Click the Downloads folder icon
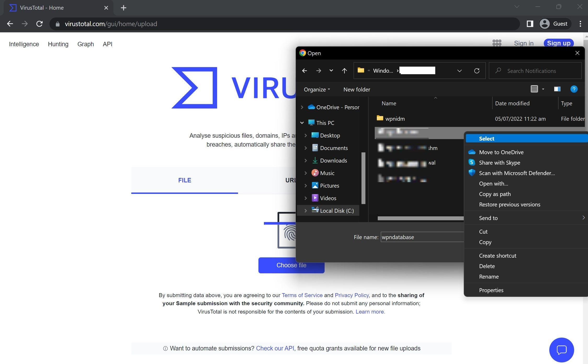 tap(315, 160)
